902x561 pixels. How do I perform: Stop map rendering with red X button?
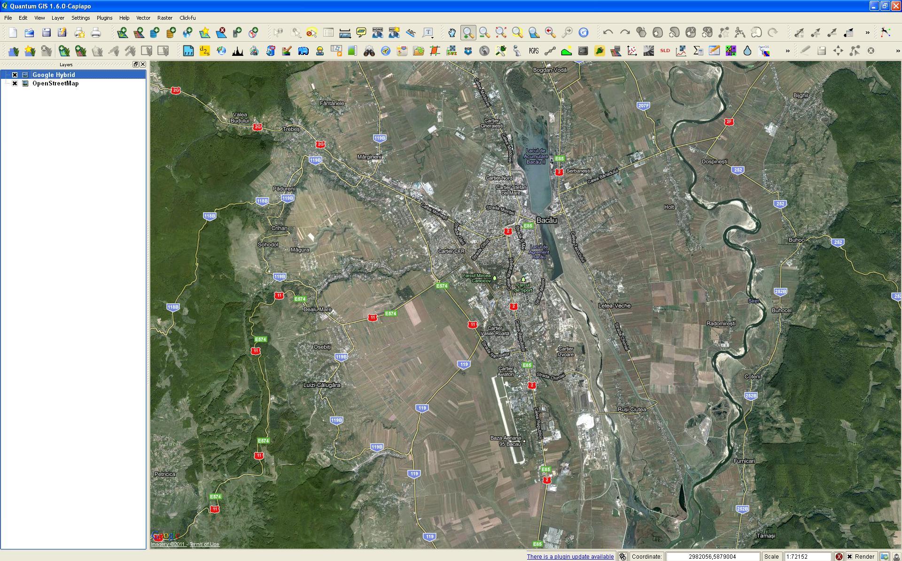(839, 557)
